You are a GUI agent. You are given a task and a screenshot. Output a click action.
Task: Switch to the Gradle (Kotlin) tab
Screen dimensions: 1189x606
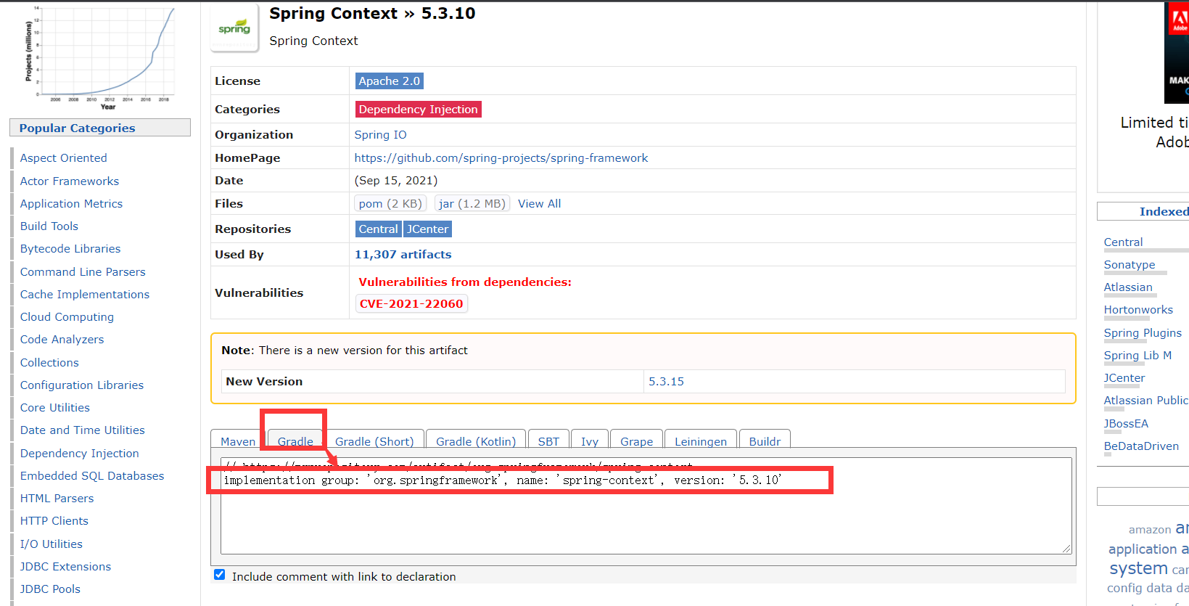pos(476,441)
